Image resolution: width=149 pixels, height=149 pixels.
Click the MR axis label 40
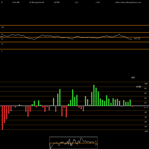145,98
